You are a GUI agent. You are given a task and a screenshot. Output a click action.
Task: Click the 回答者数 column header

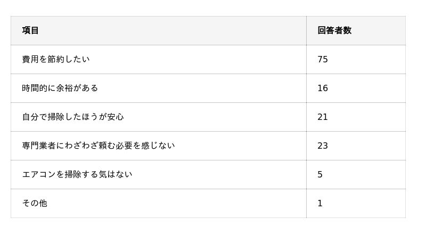click(x=334, y=30)
